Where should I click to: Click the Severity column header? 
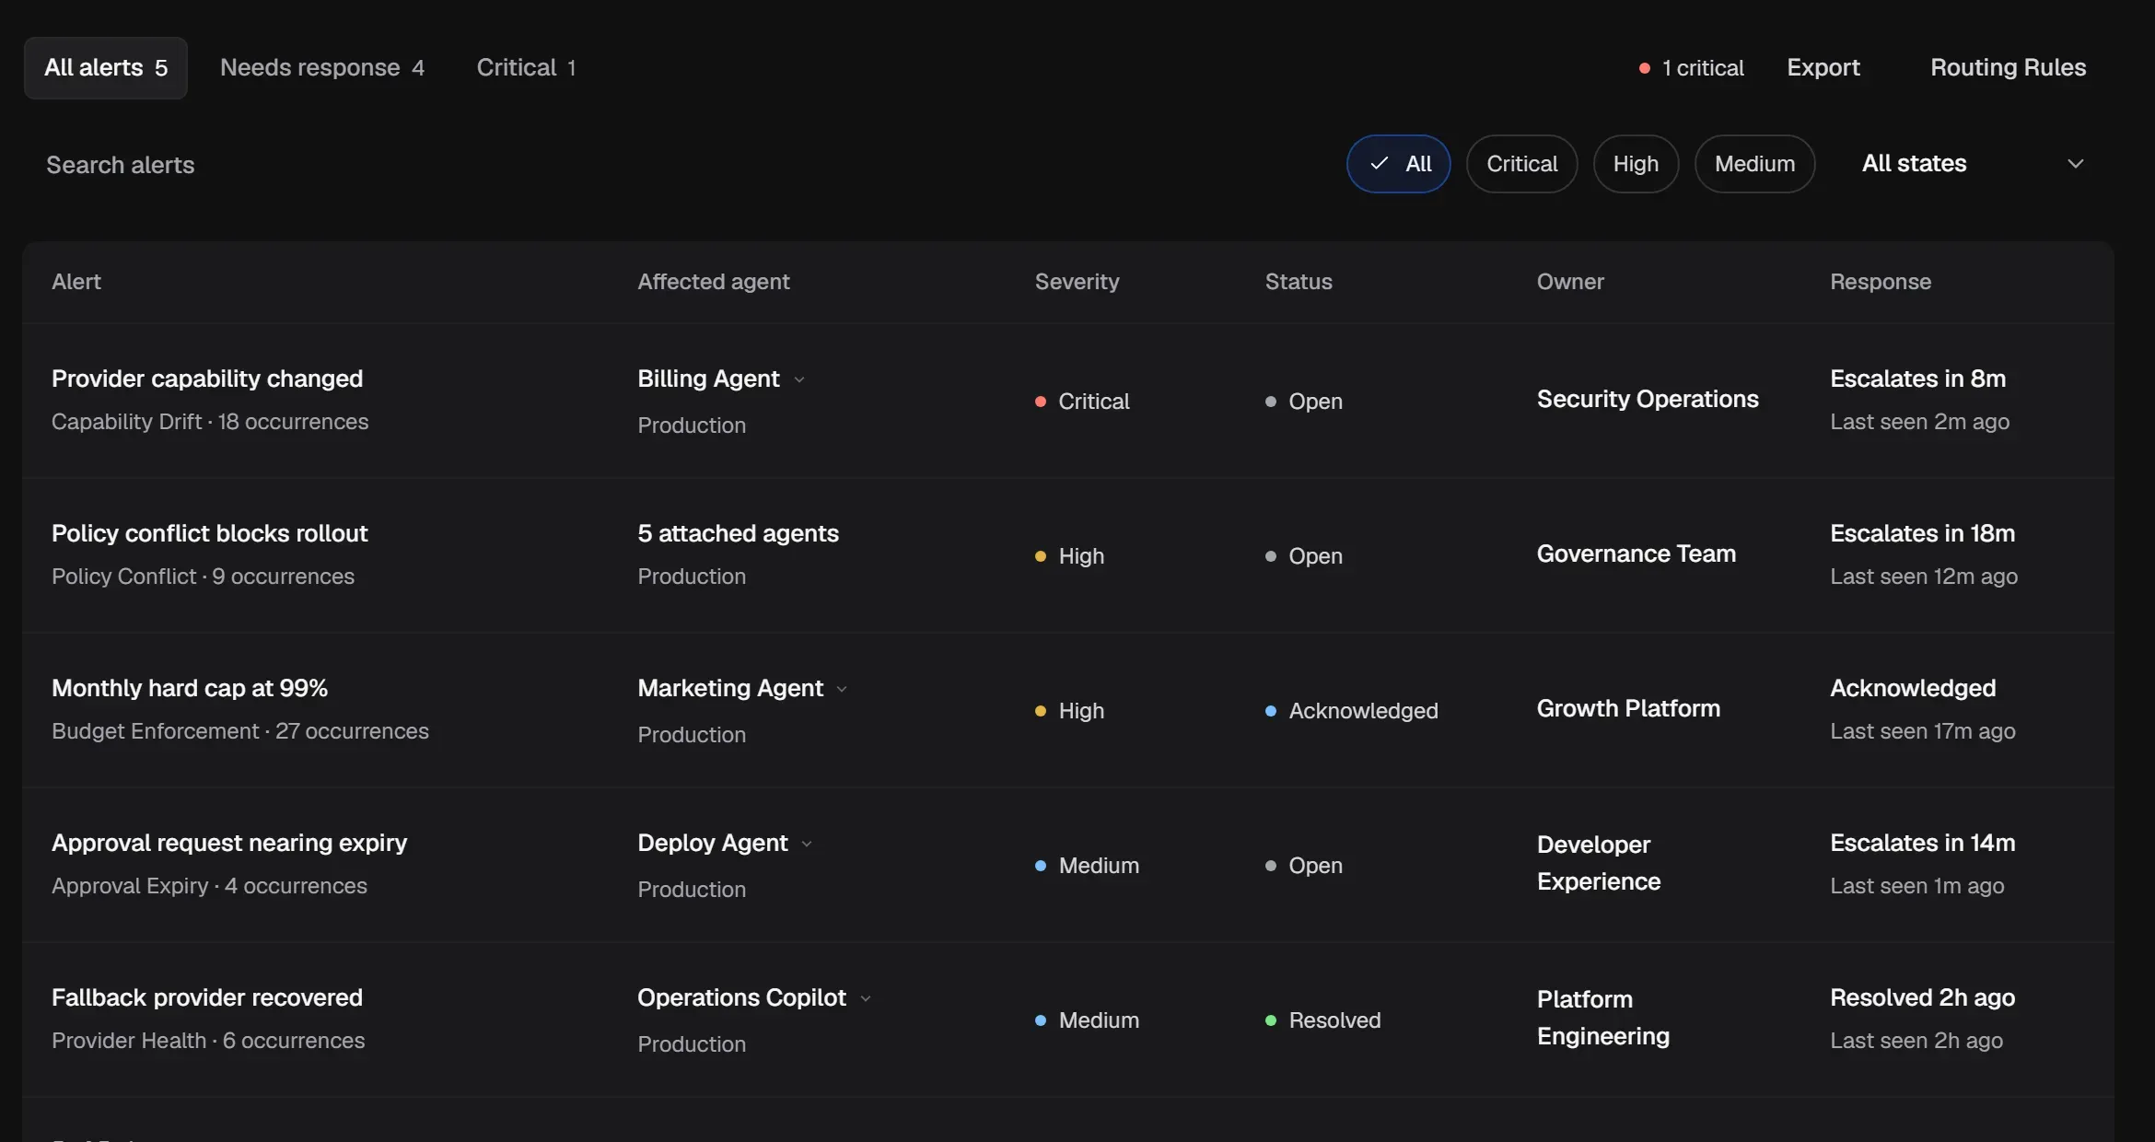pyautogui.click(x=1077, y=282)
